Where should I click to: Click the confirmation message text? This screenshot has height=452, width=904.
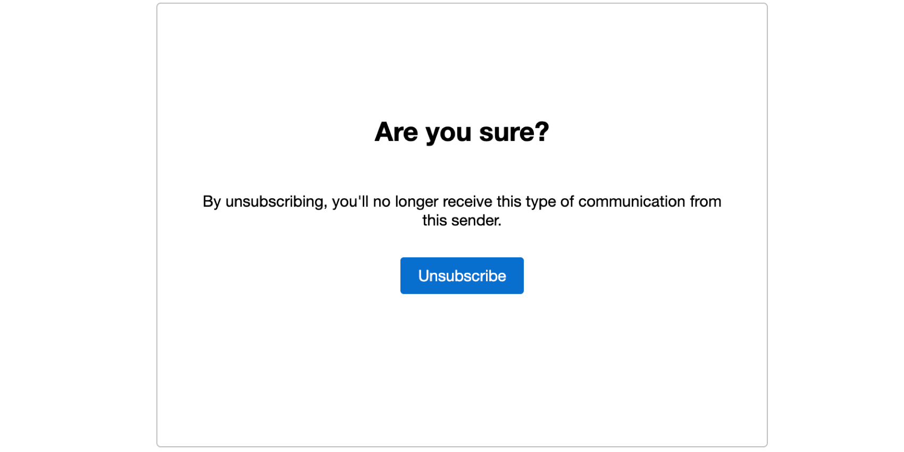(462, 210)
